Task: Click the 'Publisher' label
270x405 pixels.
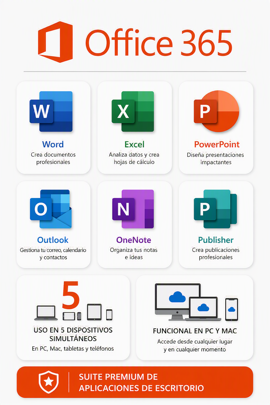Action: click(x=216, y=240)
